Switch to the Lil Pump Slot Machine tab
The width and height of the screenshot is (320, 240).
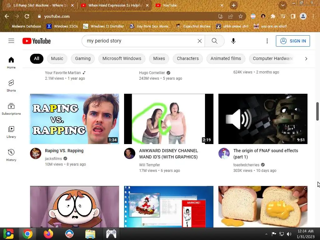click(x=40, y=5)
